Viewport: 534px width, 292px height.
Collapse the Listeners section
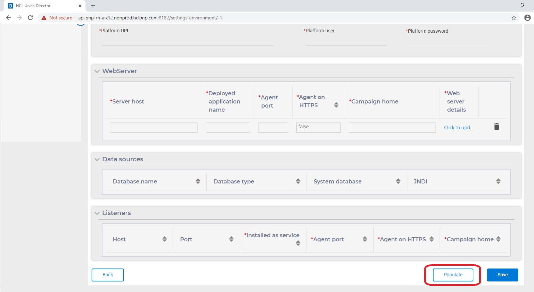97,213
